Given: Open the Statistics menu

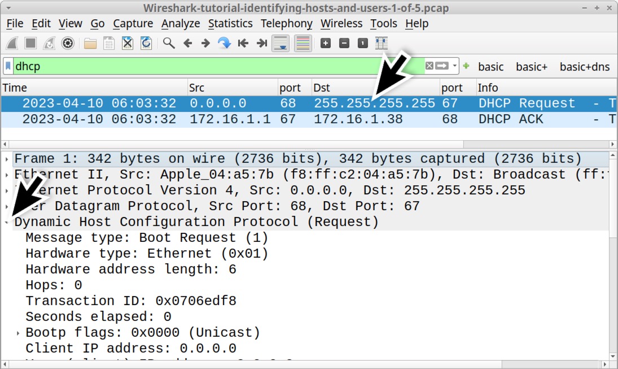Looking at the screenshot, I should (x=230, y=24).
